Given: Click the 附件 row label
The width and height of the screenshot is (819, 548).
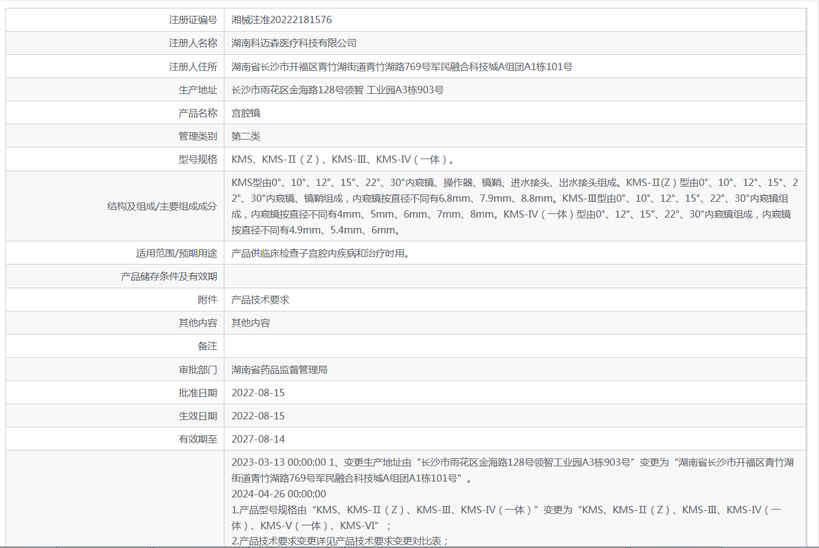Looking at the screenshot, I should pos(207,299).
